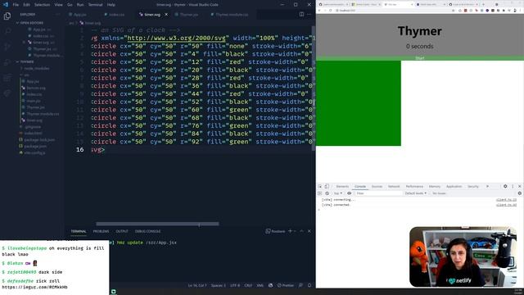Switch to DevTools Sources tab

377,186
